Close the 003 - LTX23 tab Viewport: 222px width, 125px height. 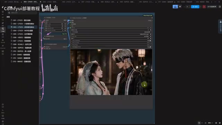click(x=41, y=2)
